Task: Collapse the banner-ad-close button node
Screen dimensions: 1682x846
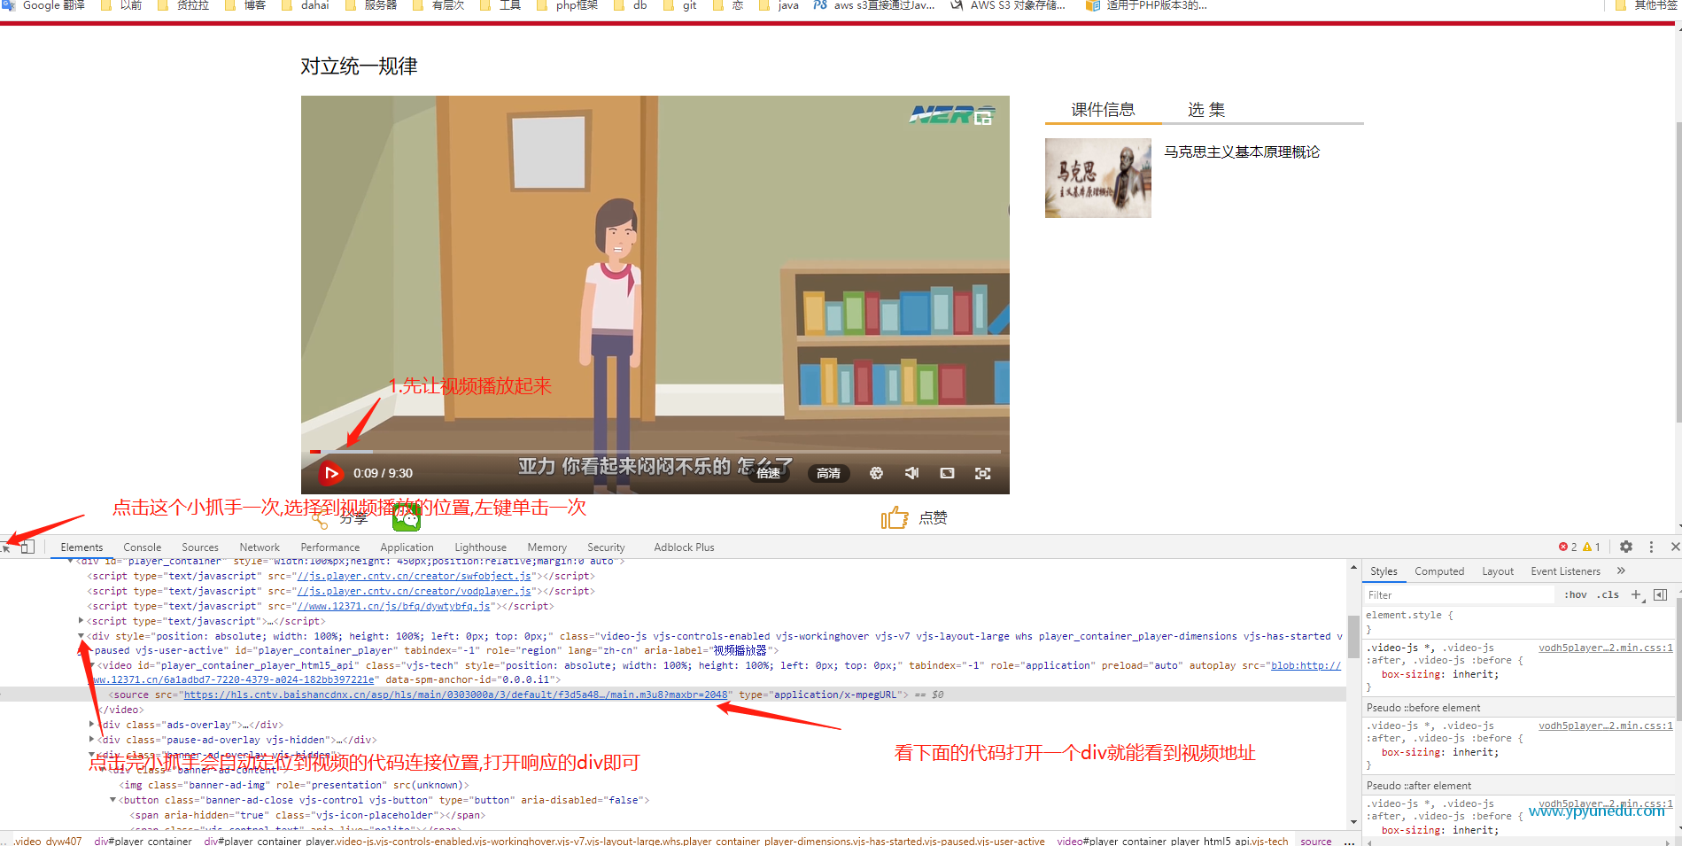Action: (x=113, y=800)
